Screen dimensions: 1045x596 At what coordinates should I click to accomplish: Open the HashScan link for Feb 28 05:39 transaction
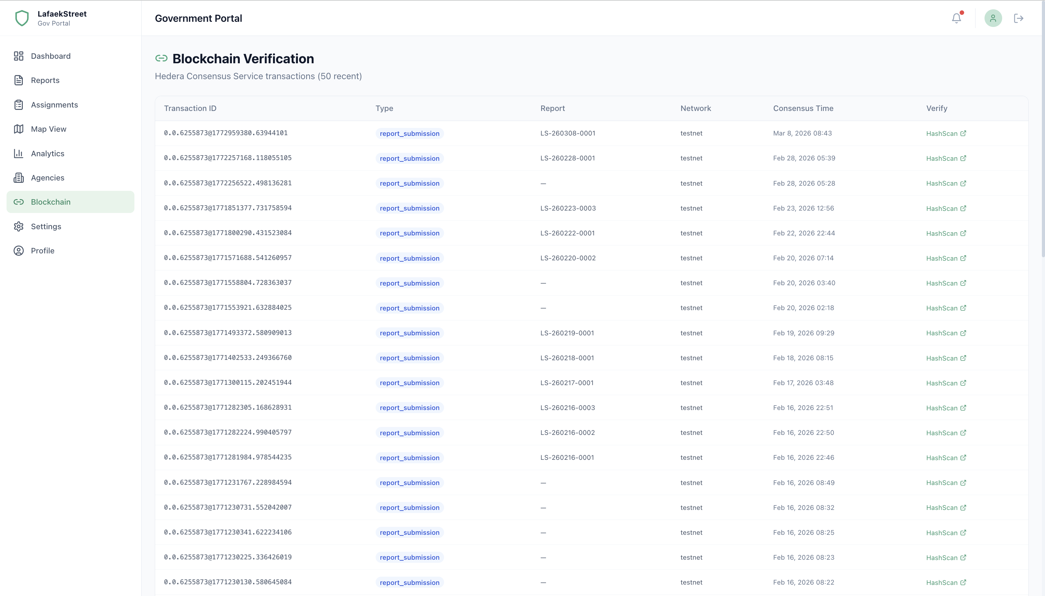pyautogui.click(x=947, y=158)
